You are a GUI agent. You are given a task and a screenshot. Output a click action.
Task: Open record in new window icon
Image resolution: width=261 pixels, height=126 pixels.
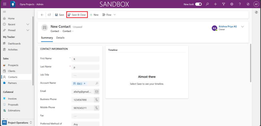point(49,15)
